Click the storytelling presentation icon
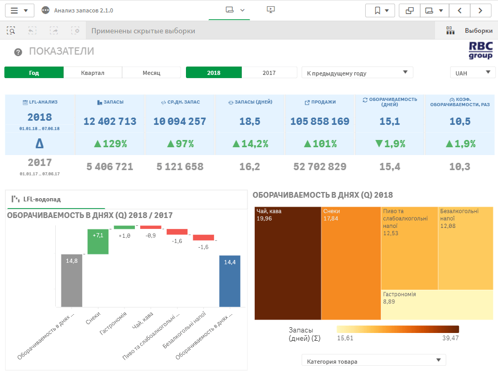This screenshot has height=372, width=498. click(270, 10)
